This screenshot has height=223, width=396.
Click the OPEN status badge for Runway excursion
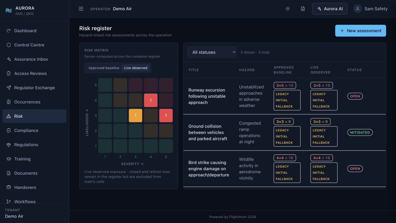tap(355, 96)
